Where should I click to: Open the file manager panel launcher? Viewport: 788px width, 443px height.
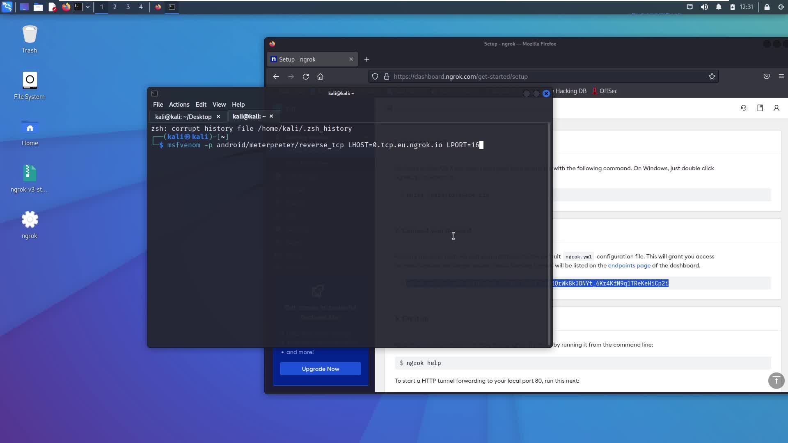pyautogui.click(x=38, y=7)
